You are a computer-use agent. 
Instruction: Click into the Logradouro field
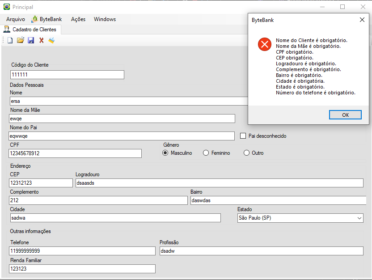coord(220,183)
